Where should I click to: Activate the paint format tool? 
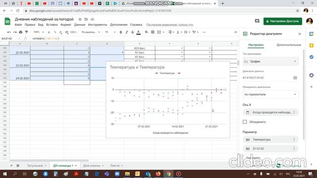26,32
